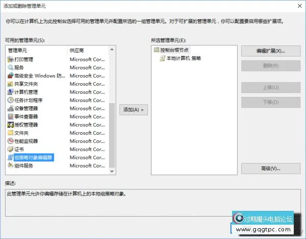
Task: Select the 设备管理器 row text
Action: pyautogui.click(x=26, y=109)
